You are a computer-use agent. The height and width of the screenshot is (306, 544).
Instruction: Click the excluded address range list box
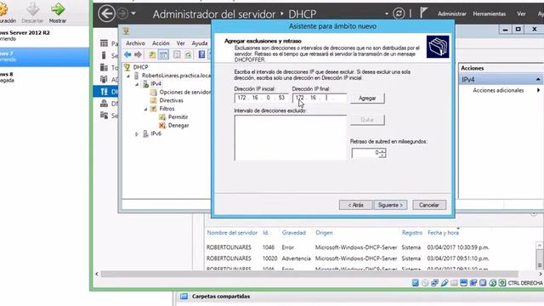(x=291, y=138)
